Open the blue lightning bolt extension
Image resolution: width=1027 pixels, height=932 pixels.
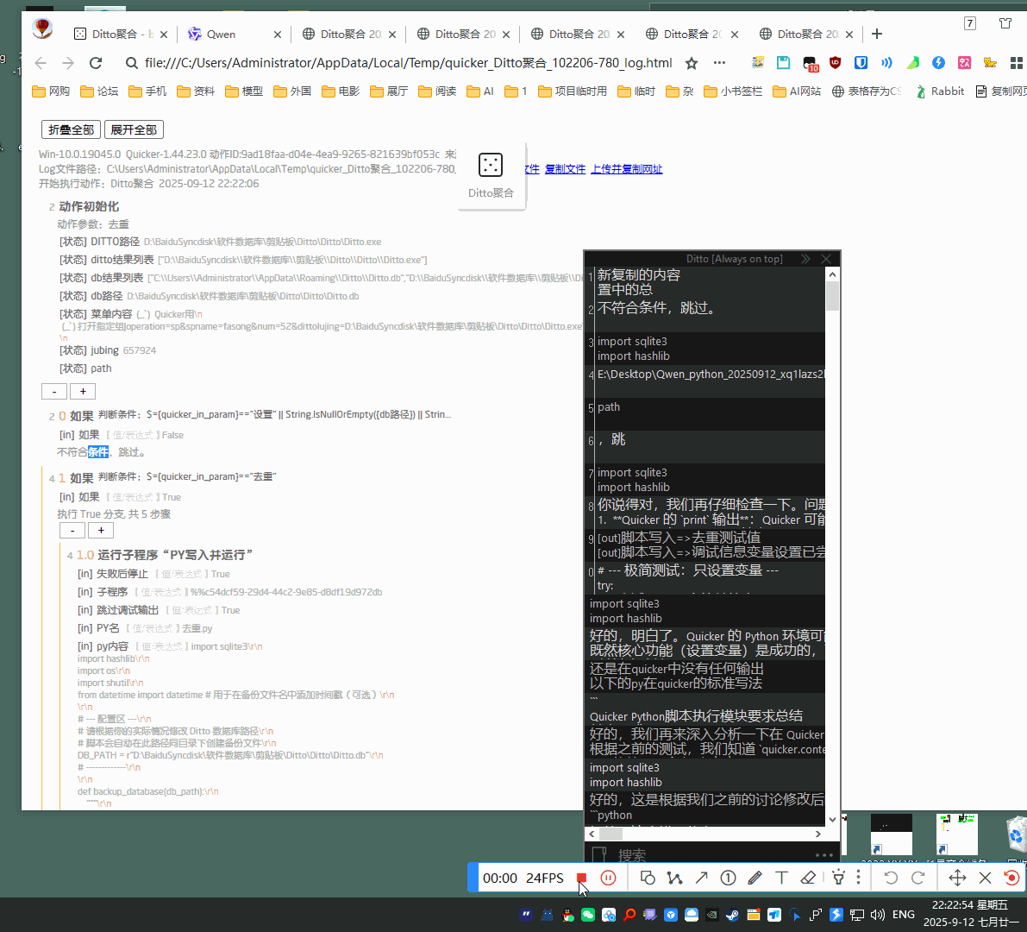click(938, 63)
